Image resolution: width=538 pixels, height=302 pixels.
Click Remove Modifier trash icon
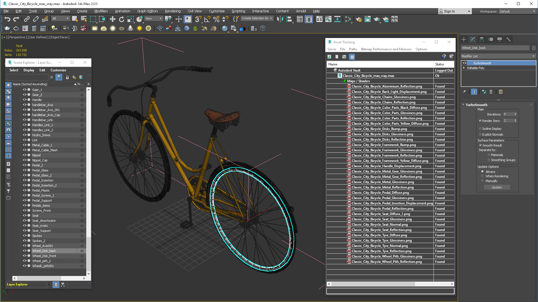pyautogui.click(x=491, y=92)
